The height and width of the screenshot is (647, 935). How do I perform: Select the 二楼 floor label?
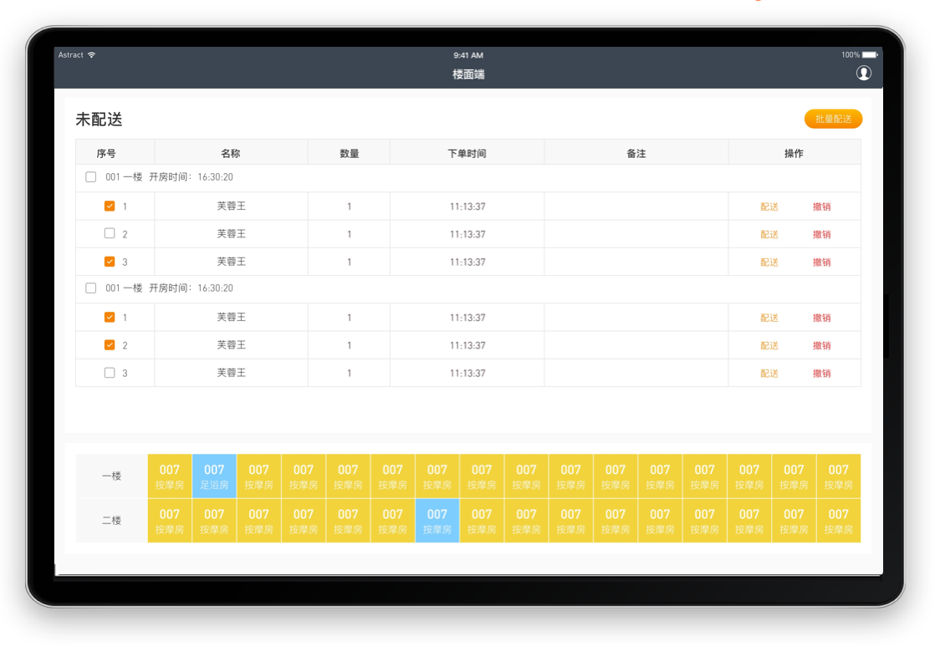point(112,521)
